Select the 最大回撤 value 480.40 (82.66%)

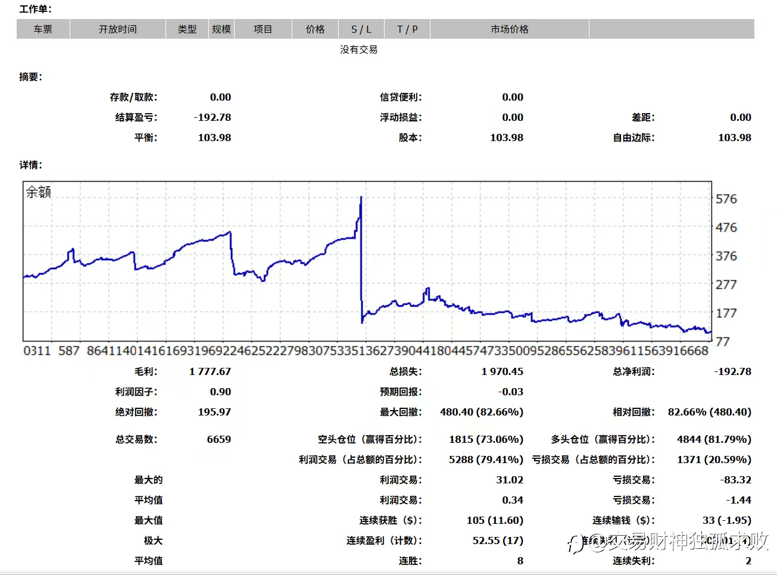482,412
